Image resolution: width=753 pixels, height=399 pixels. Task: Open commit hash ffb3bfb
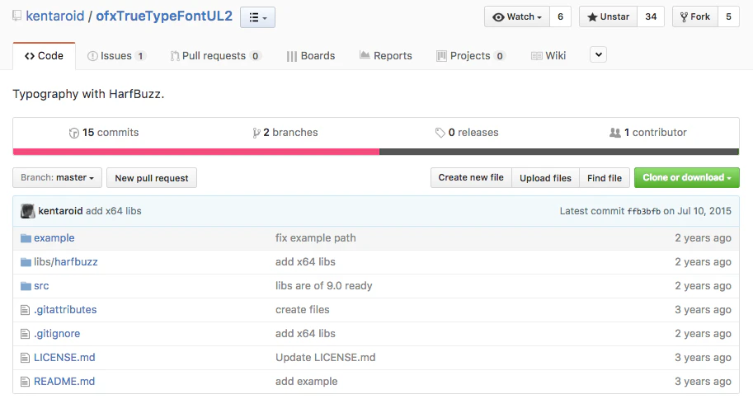644,211
